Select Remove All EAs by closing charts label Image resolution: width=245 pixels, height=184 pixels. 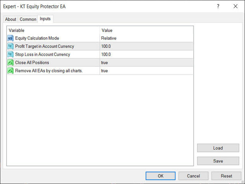coord(49,71)
